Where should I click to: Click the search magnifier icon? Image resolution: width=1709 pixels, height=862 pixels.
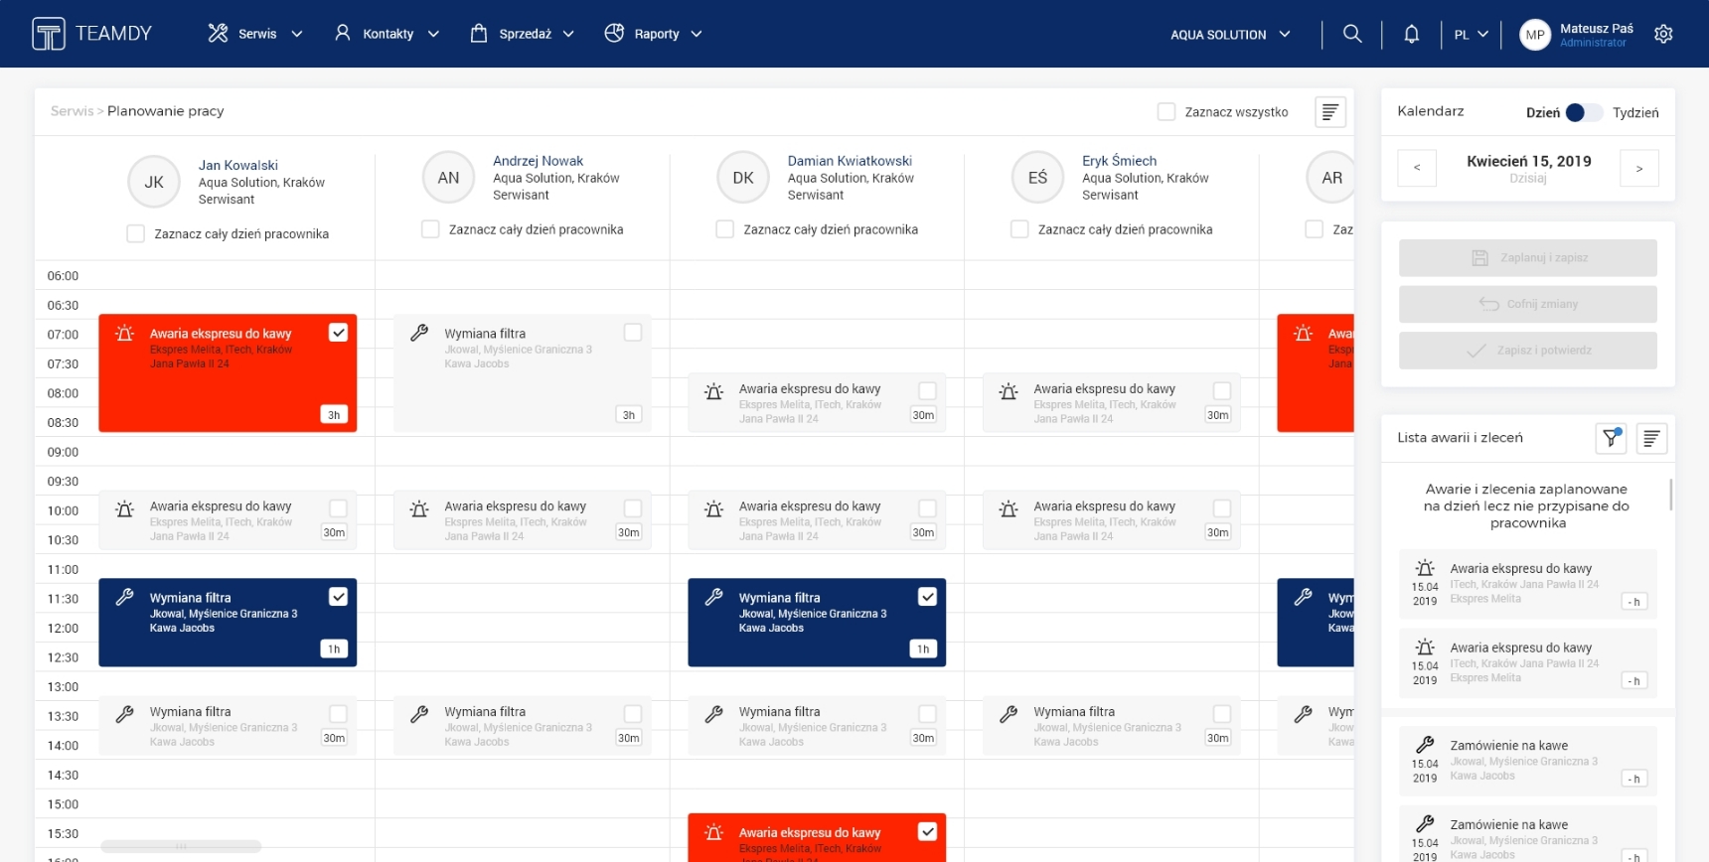point(1351,34)
